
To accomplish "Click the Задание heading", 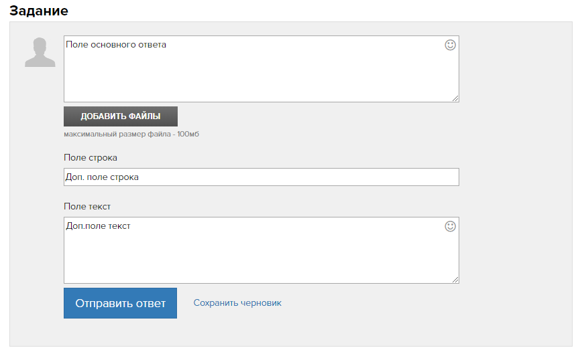I will (x=39, y=11).
